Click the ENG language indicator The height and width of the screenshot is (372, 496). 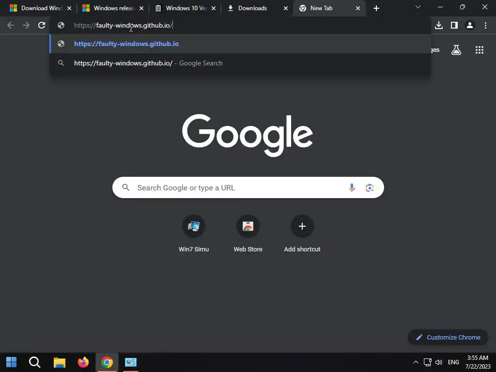[x=453, y=362]
